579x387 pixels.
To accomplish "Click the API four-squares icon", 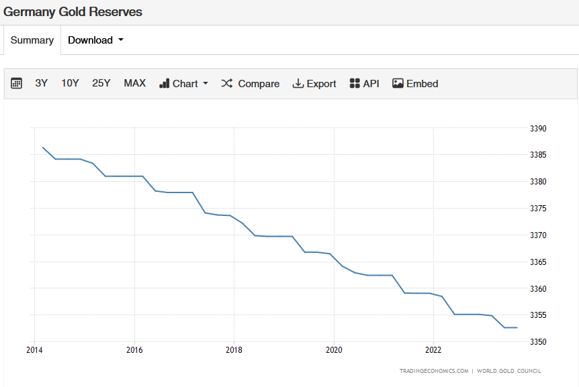I will [x=355, y=84].
